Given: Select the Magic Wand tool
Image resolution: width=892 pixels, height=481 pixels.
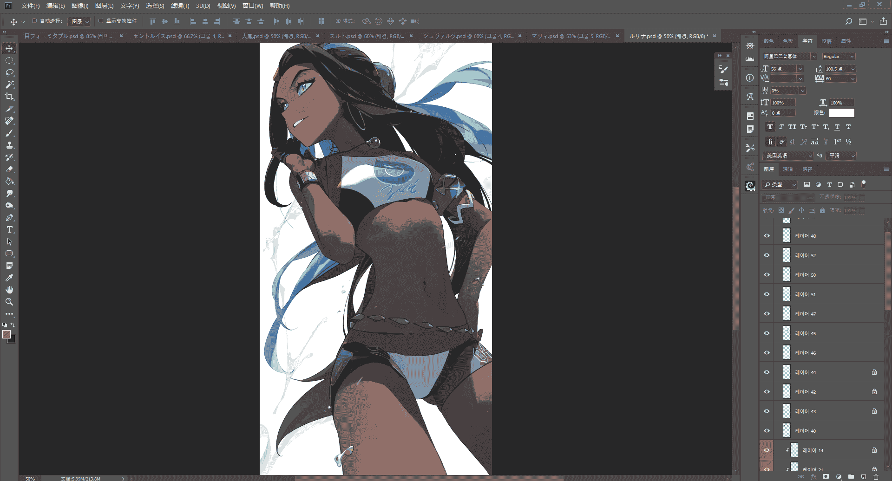Looking at the screenshot, I should click(x=9, y=84).
